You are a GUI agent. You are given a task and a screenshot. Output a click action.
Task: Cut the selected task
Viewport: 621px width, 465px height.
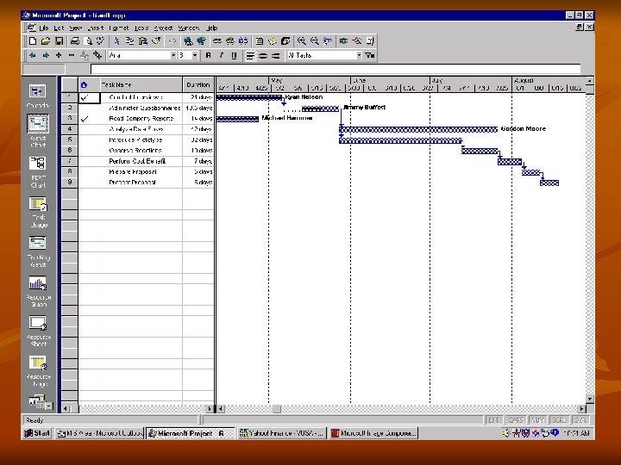pos(116,41)
